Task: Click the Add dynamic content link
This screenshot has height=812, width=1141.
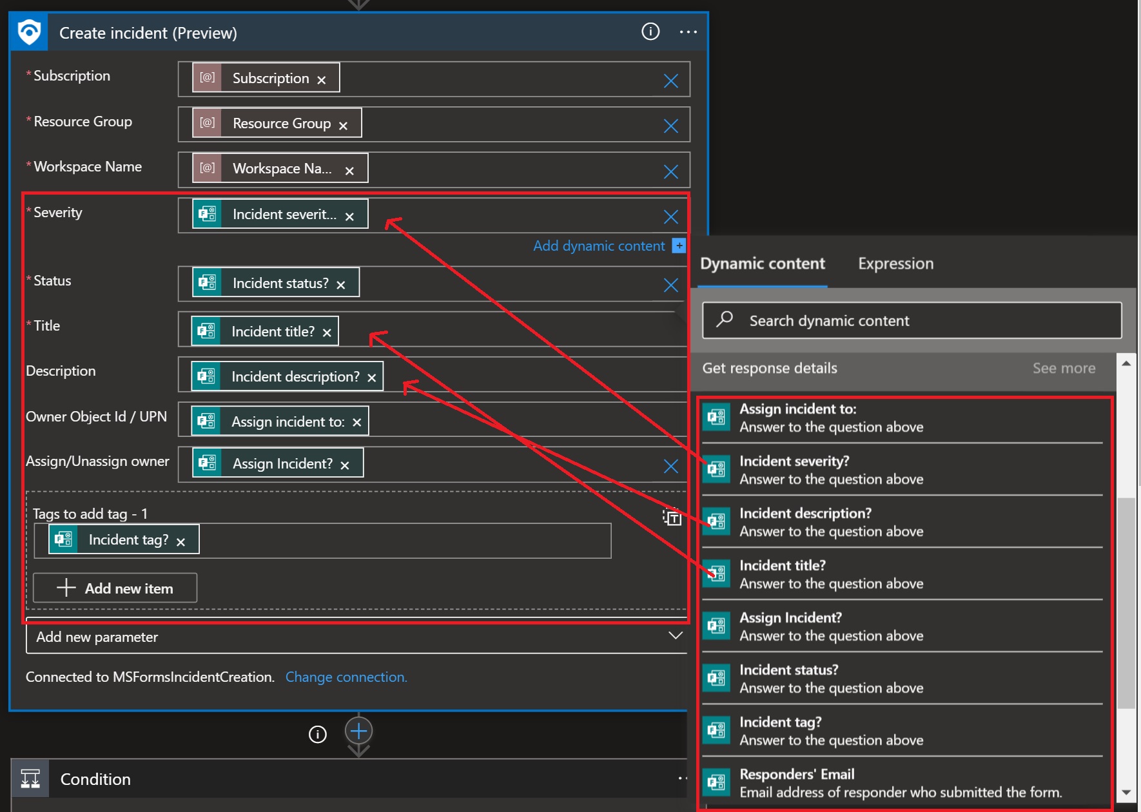Action: pyautogui.click(x=599, y=246)
